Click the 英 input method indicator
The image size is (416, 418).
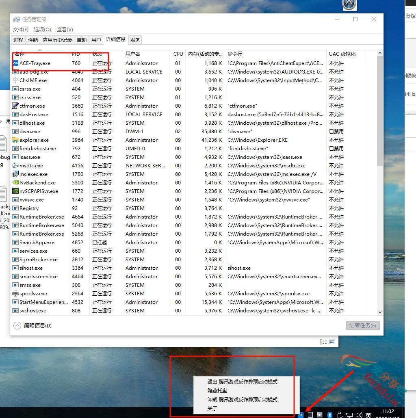pos(368,415)
